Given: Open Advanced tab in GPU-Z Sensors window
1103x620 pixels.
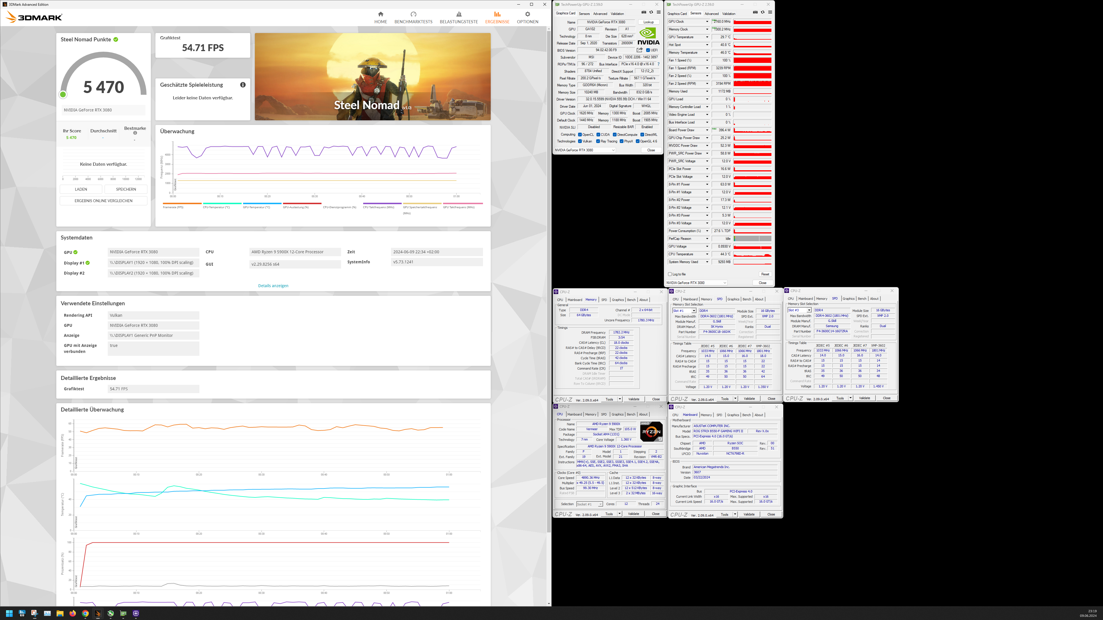Looking at the screenshot, I should click(x=712, y=14).
